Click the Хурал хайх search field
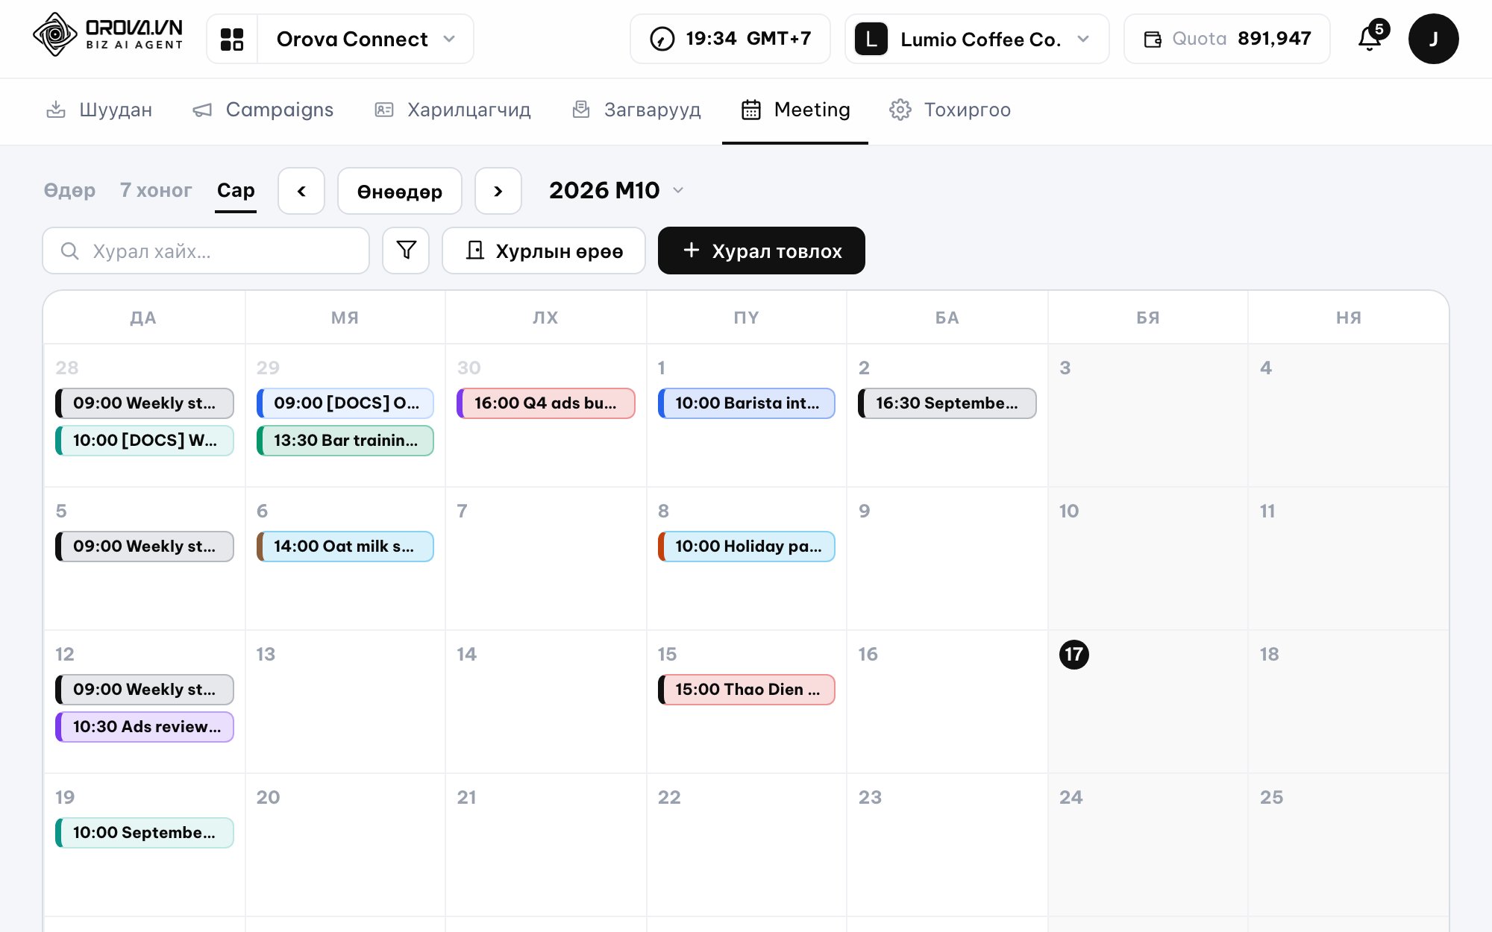Image resolution: width=1492 pixels, height=932 pixels. 206,251
